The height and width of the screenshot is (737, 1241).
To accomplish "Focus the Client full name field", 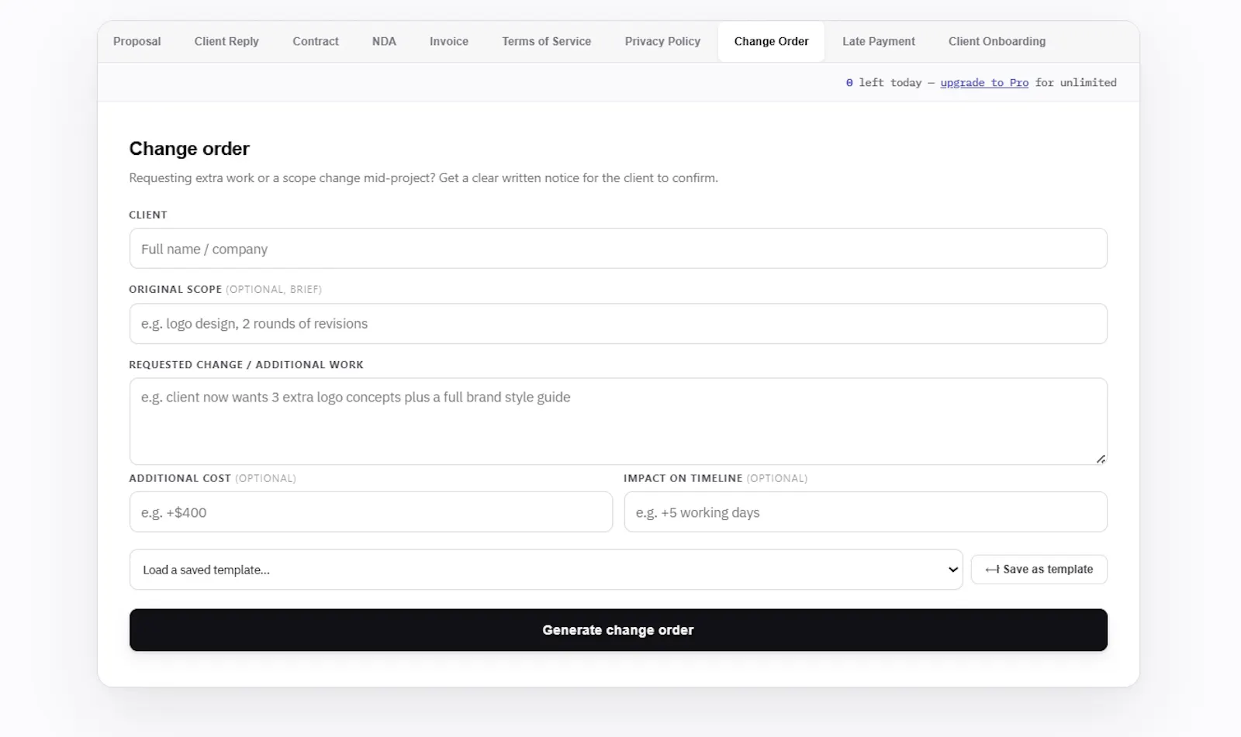I will point(618,249).
